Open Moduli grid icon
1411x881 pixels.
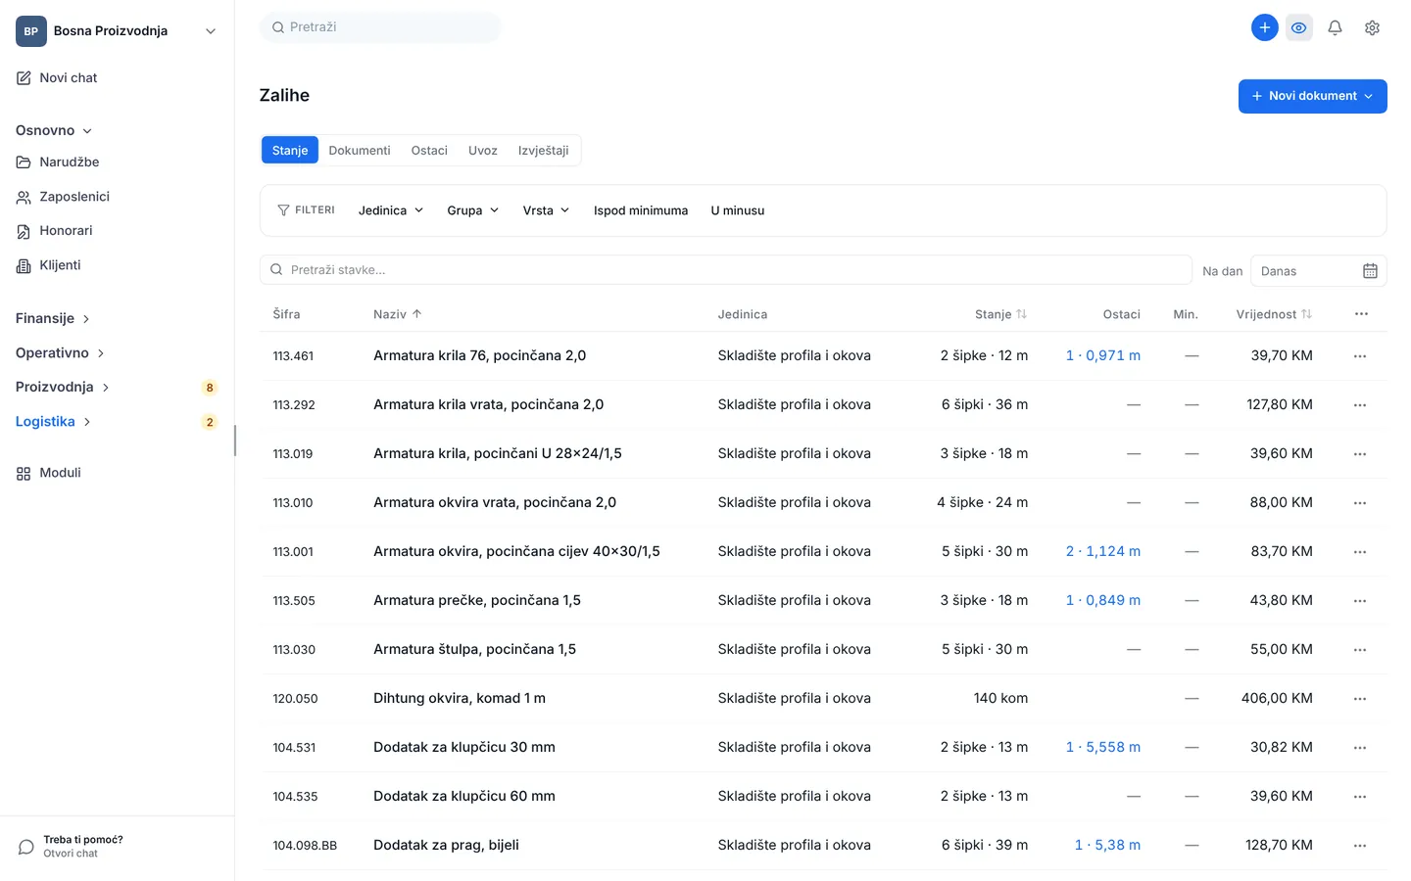(x=24, y=474)
